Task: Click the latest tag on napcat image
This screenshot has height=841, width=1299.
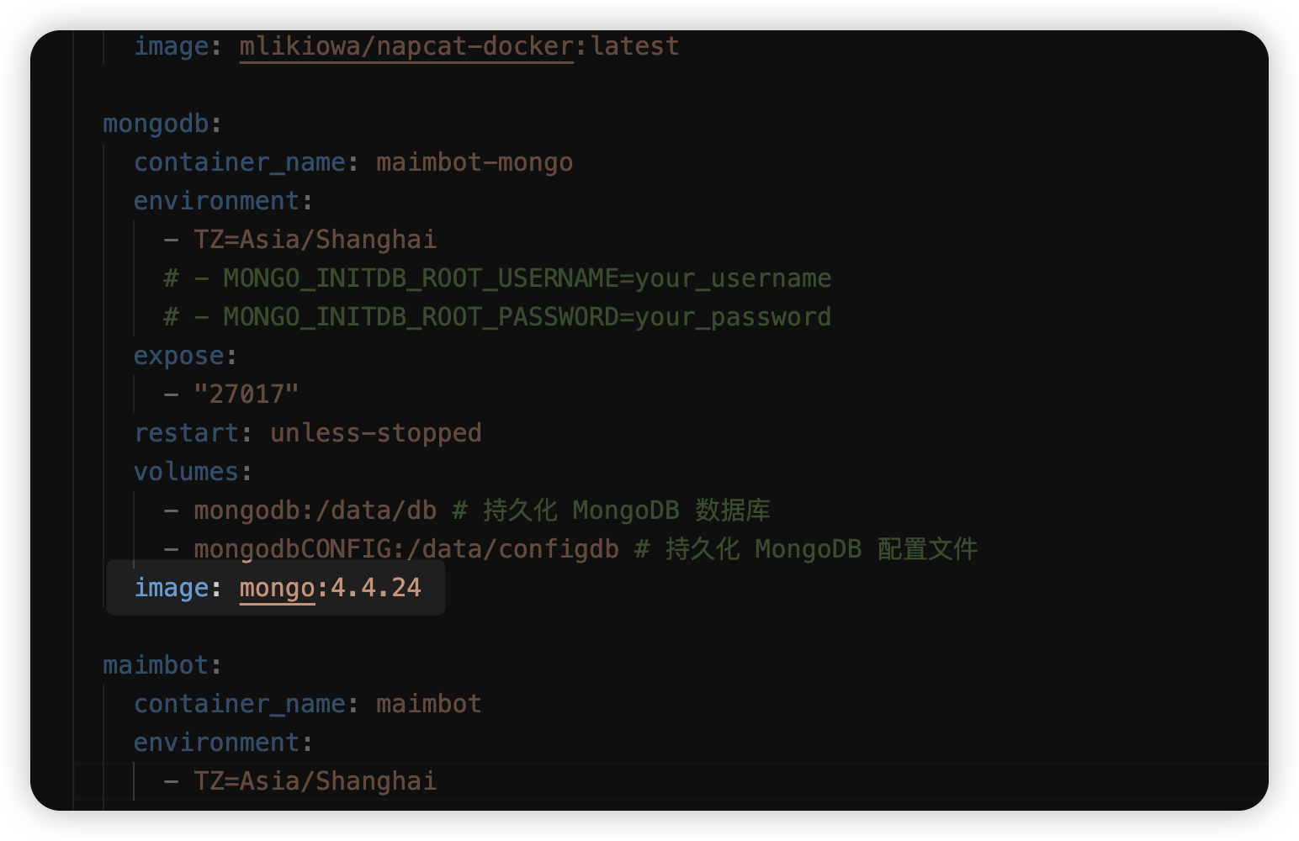Action: click(635, 46)
